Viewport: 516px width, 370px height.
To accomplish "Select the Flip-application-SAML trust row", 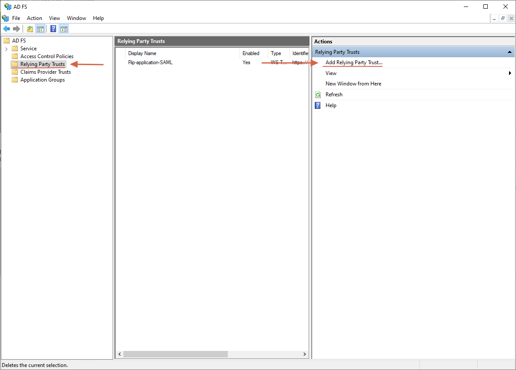I will coord(212,62).
